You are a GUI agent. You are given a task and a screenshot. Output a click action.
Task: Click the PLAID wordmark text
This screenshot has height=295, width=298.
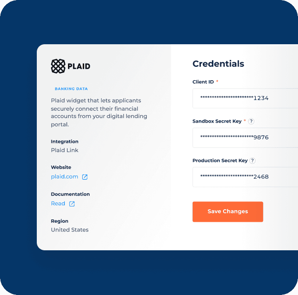[x=79, y=66]
